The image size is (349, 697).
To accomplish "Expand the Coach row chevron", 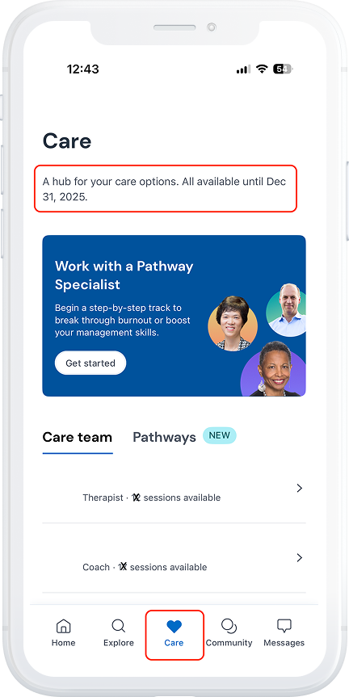I will pos(299,557).
